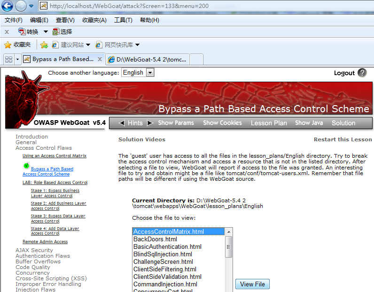Open the 收藏夹(A) menu
This screenshot has width=374, height=292.
tap(94, 20)
